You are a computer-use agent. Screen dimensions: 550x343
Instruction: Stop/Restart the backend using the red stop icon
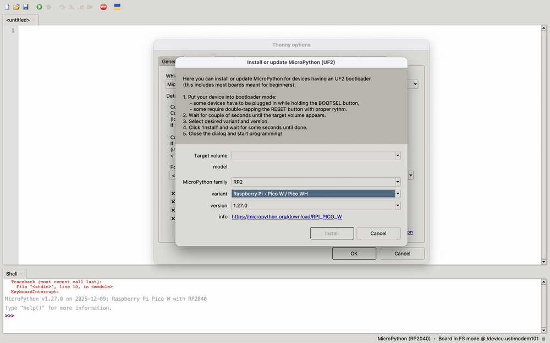pos(103,7)
